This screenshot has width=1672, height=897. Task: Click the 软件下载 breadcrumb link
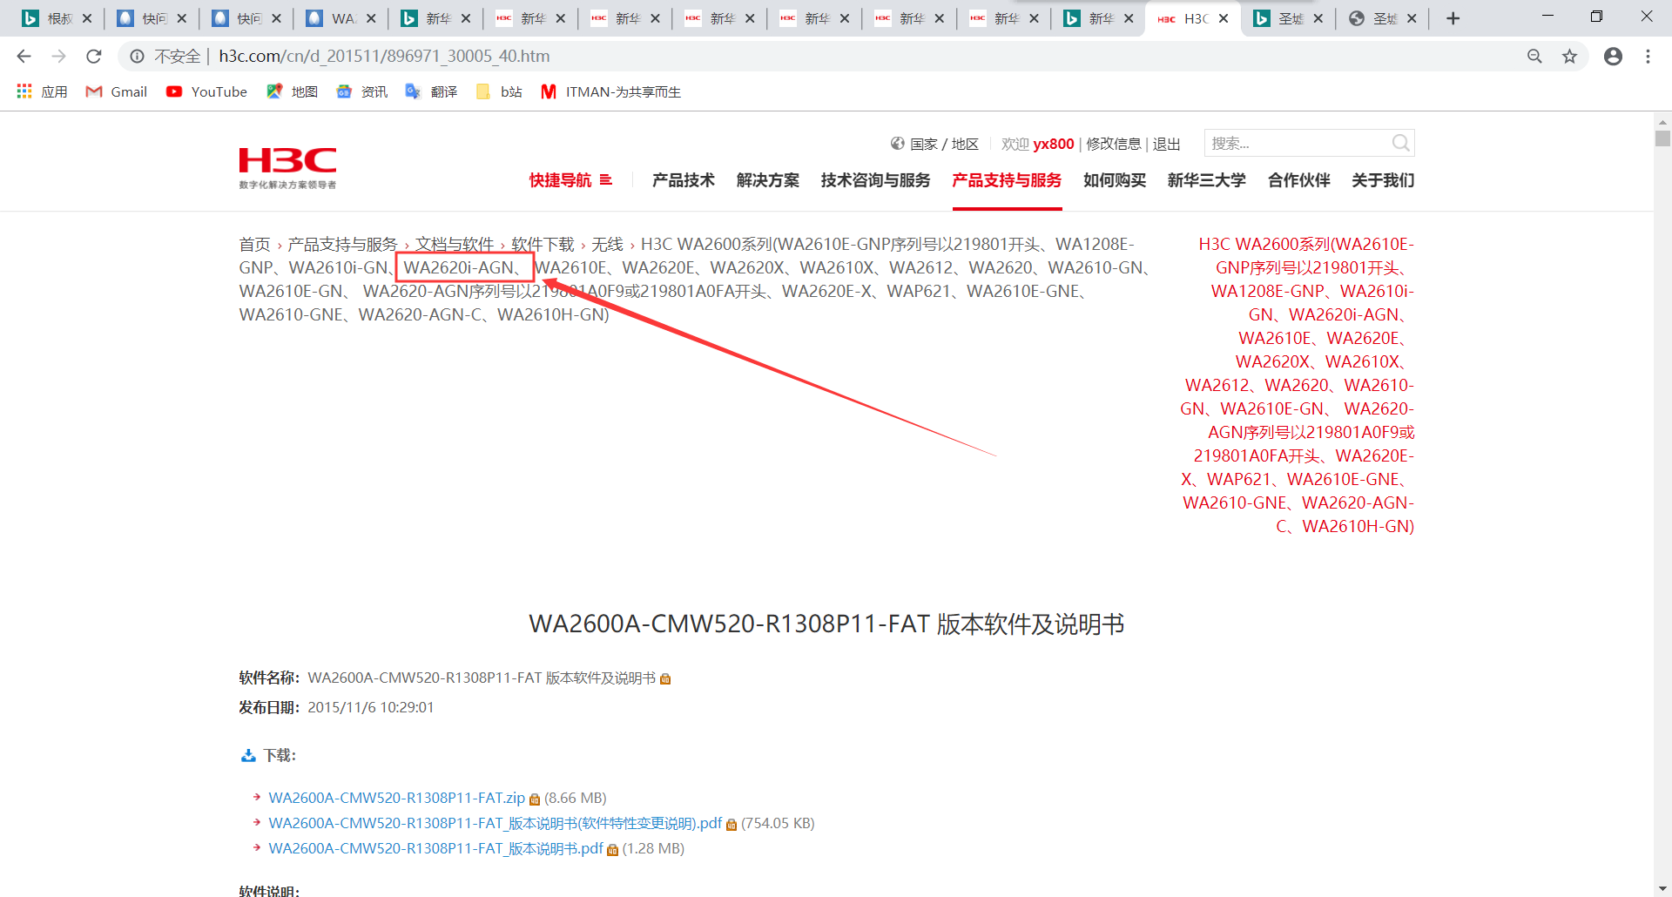coord(543,244)
